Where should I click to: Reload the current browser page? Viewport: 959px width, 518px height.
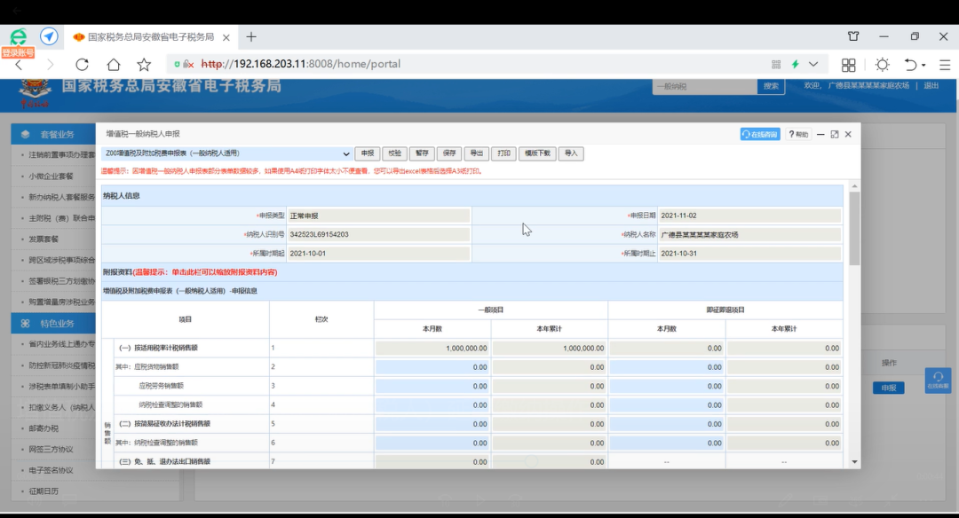point(82,64)
